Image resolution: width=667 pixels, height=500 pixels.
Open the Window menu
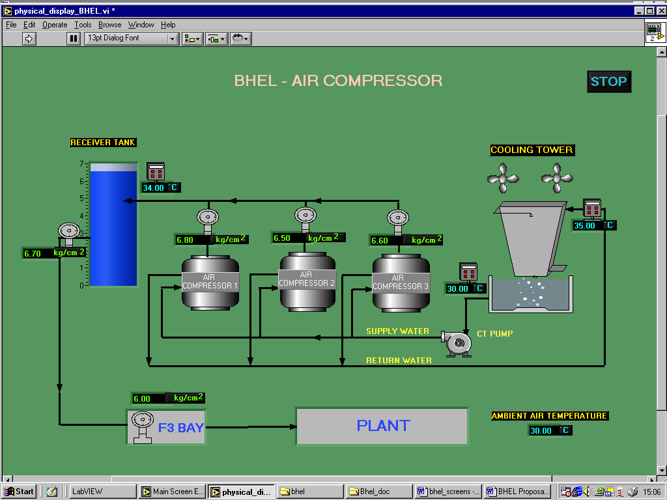click(x=141, y=25)
